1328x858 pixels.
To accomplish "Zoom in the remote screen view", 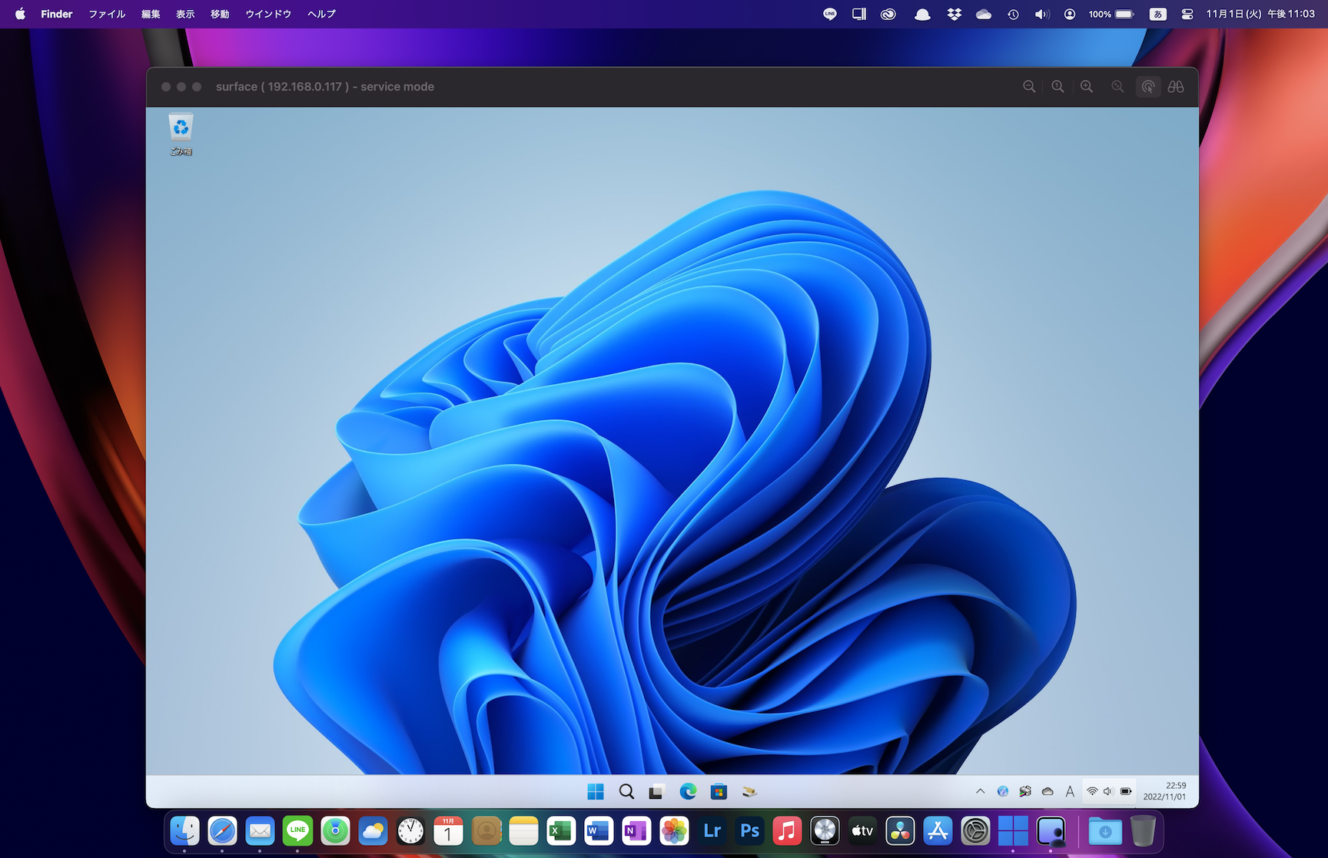I will 1087,87.
